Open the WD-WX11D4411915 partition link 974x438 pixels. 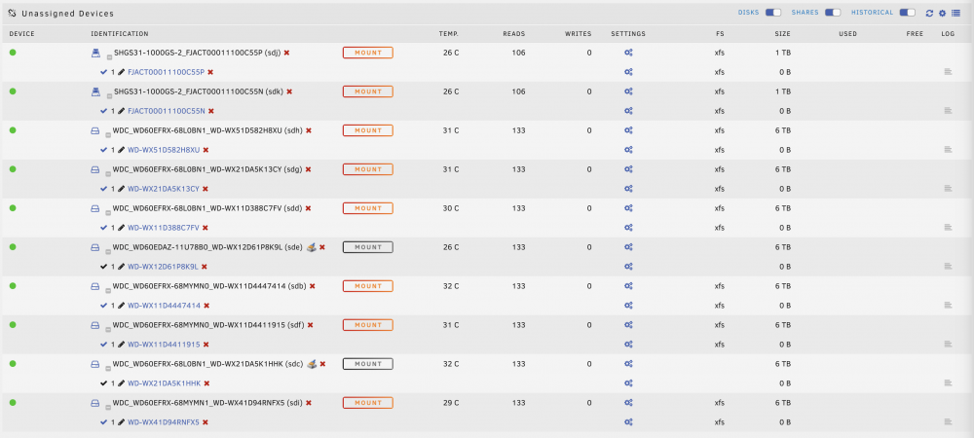164,345
